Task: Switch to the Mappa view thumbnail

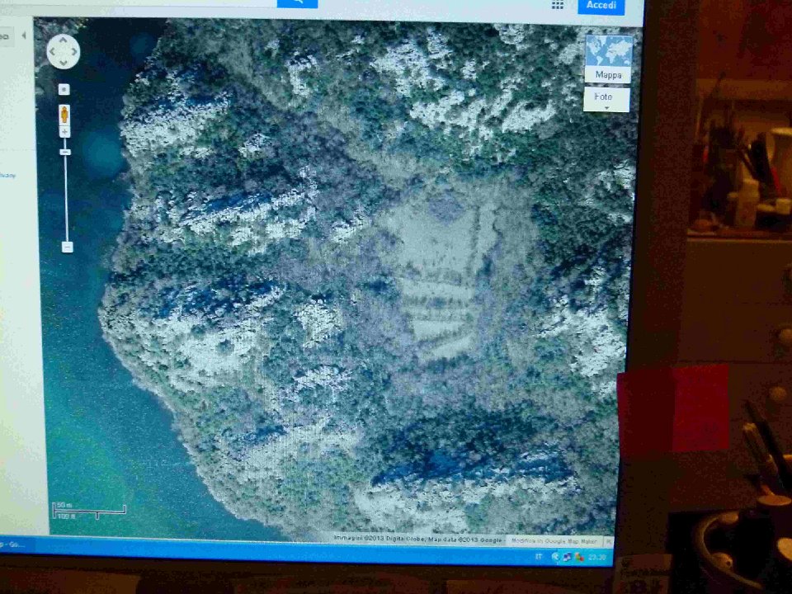Action: (609, 59)
